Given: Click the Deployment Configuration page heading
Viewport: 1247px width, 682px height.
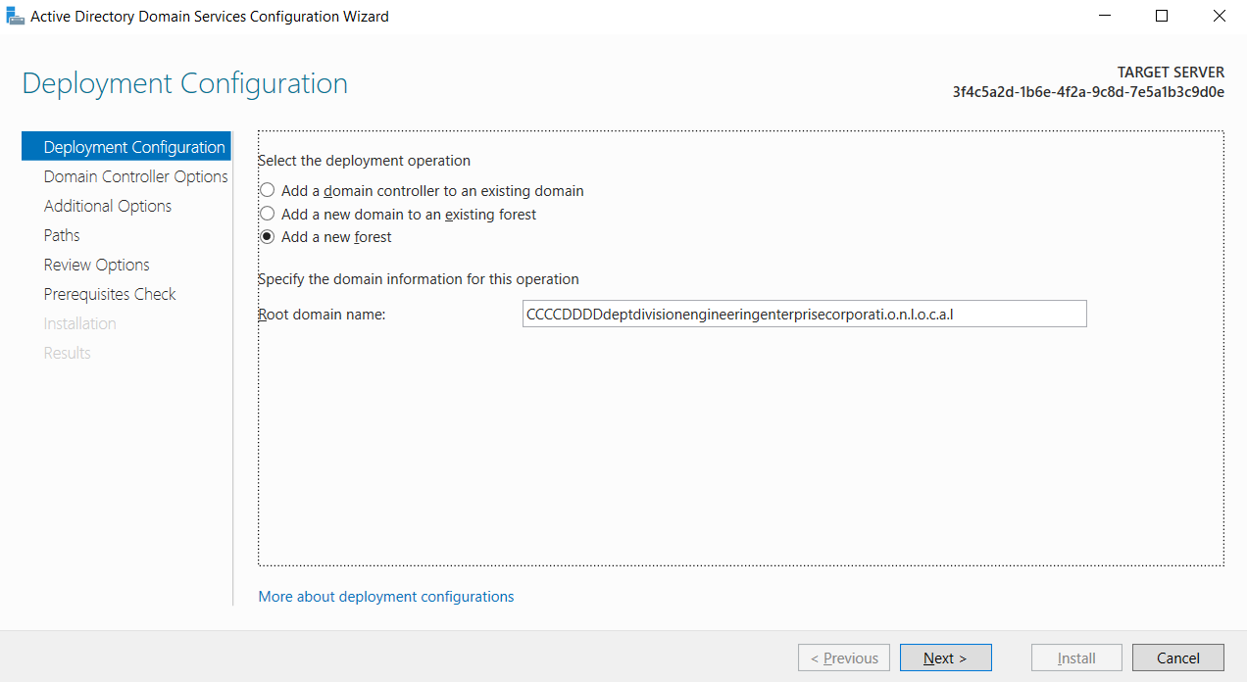Looking at the screenshot, I should coord(184,83).
